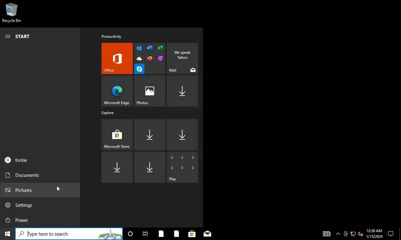Open the Mail app from the taskbar
The width and height of the screenshot is (401, 240).
207,234
